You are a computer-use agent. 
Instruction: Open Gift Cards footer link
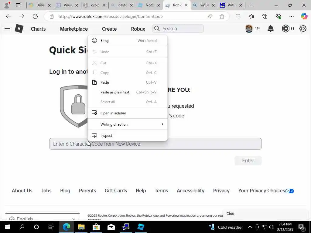[x=116, y=191]
